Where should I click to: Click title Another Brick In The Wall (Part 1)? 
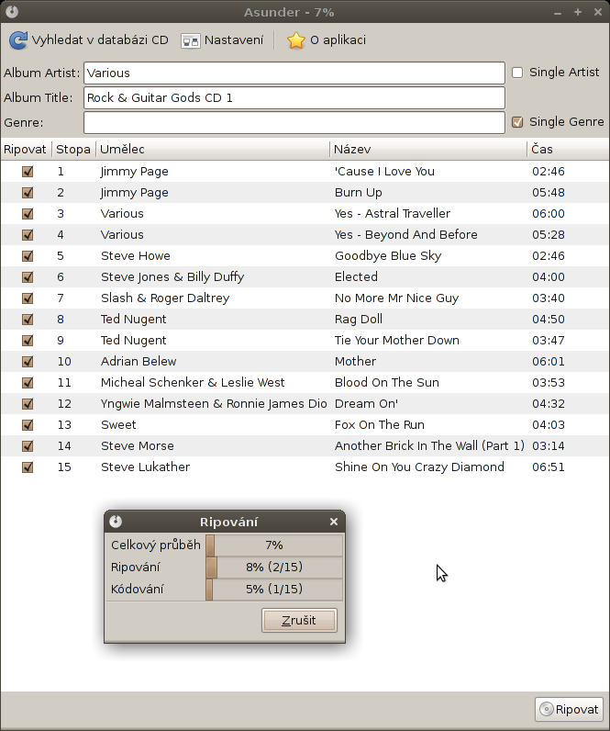pos(429,446)
